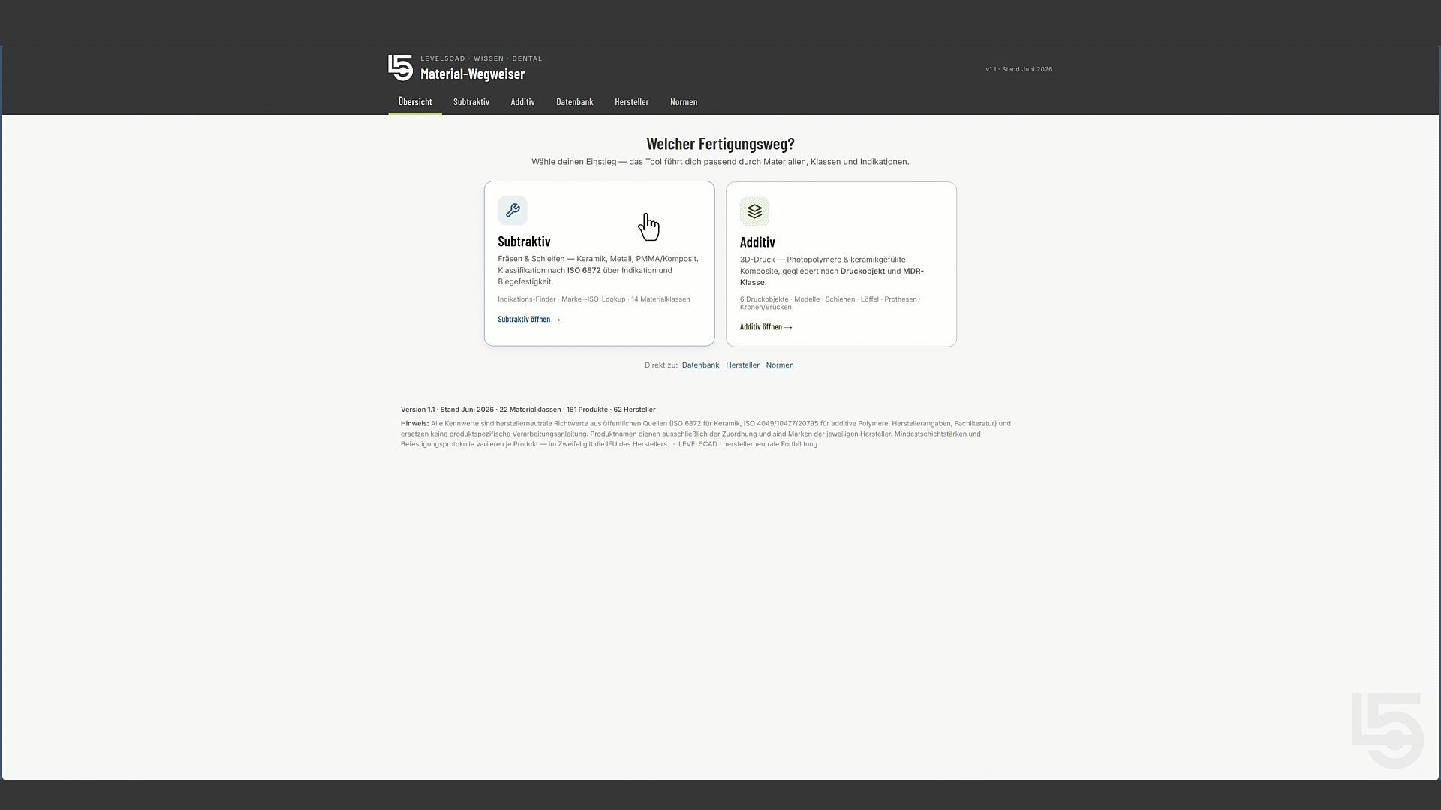Open the Normen tab
The height and width of the screenshot is (810, 1441).
click(x=684, y=102)
